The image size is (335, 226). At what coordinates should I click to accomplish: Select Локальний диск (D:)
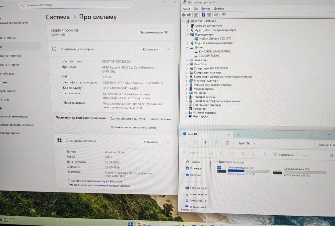coord(299,172)
